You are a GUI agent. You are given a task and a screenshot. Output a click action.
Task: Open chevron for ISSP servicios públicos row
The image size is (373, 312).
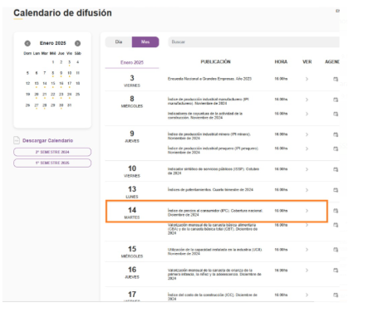[307, 169]
